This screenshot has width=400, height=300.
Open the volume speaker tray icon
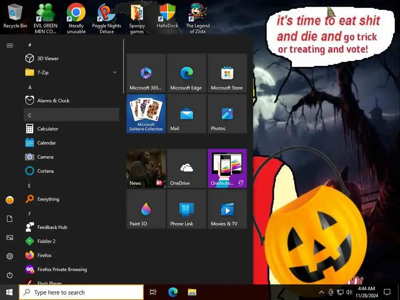click(x=349, y=292)
